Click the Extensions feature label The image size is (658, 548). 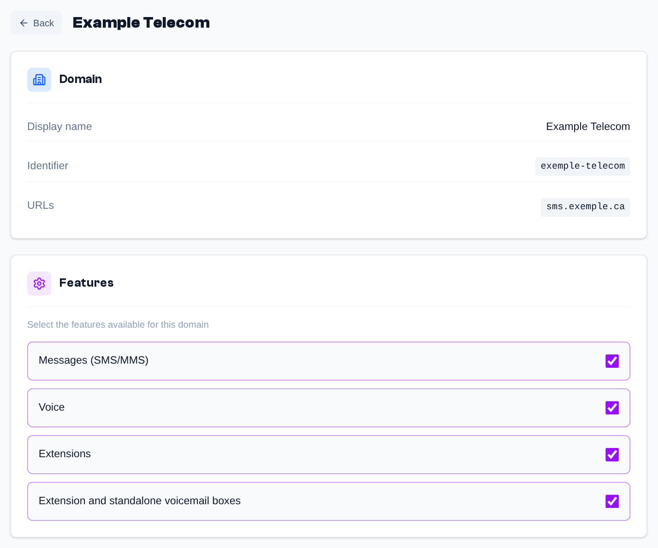pos(65,454)
